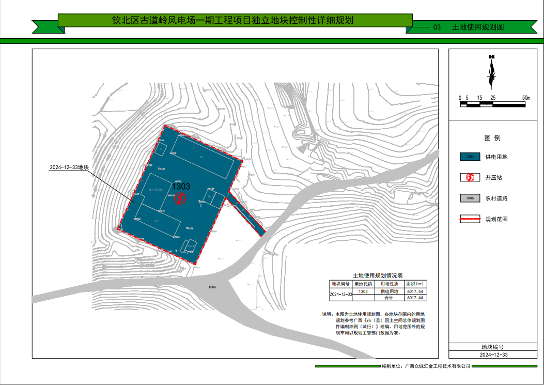Click the narrow access strip southeast of plot
Screen dimensions: 544x385
(246, 214)
